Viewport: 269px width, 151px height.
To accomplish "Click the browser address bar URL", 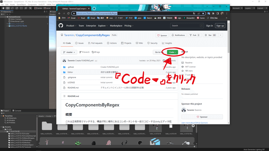I will 97,13.
